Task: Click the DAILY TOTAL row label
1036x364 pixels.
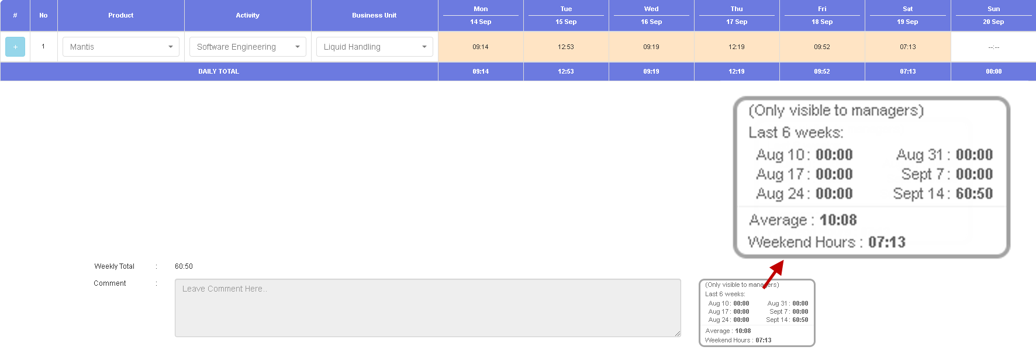Action: click(219, 71)
